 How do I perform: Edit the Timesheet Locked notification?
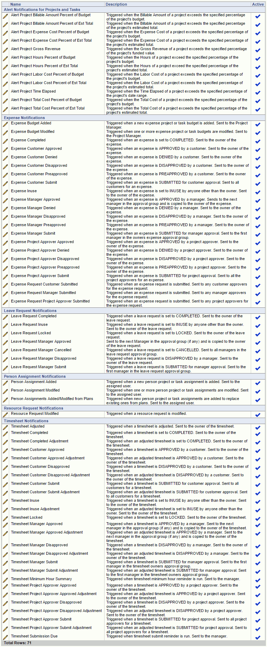(5, 519)
